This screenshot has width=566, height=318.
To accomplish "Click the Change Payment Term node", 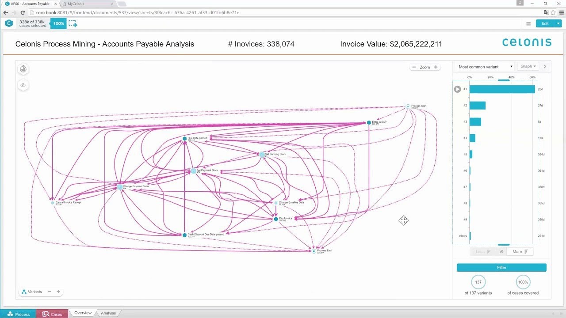I will [x=120, y=187].
